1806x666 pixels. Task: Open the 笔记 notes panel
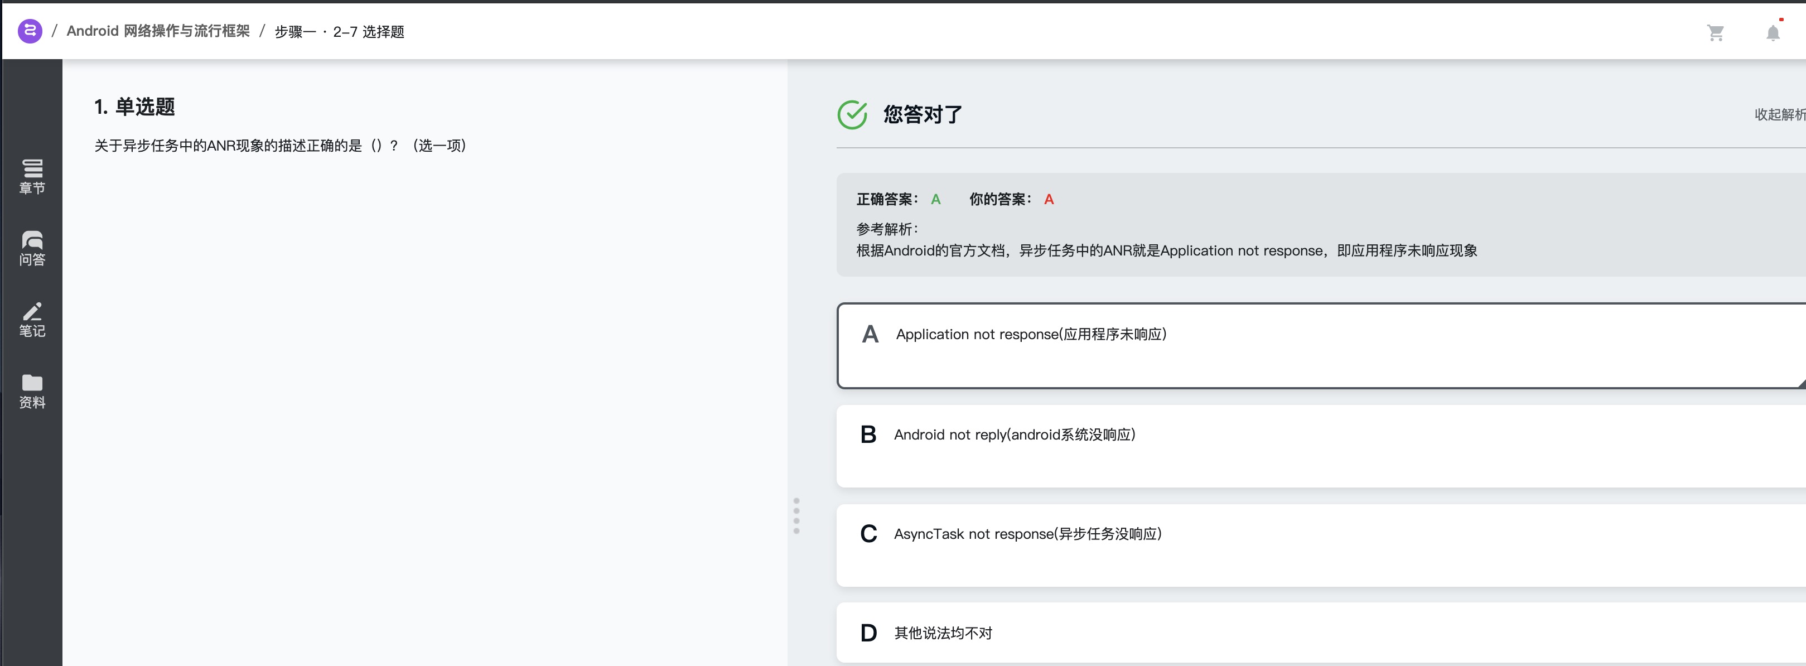pos(32,320)
